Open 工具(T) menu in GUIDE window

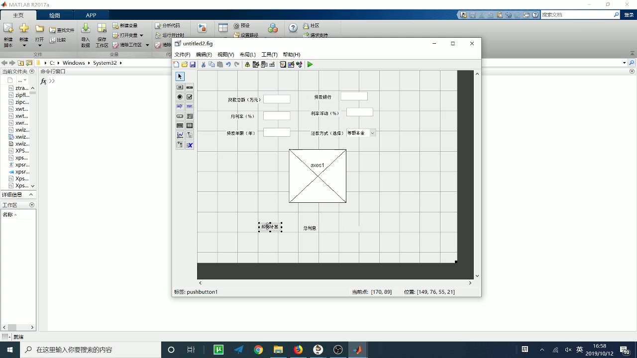click(x=269, y=55)
